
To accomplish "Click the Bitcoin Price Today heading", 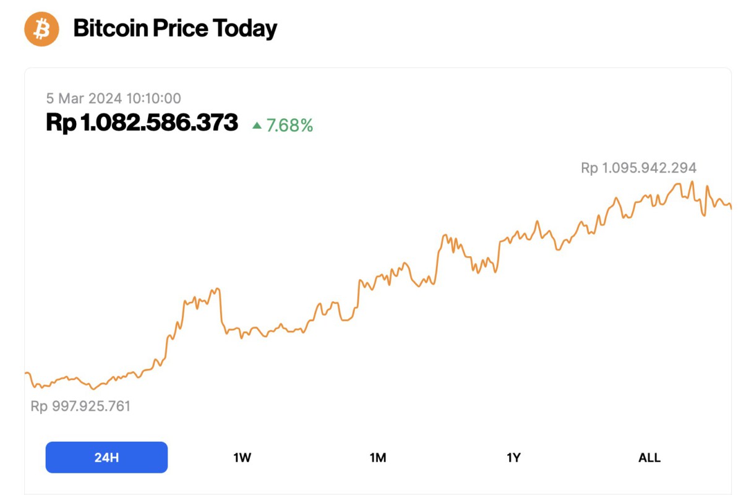I will [176, 28].
